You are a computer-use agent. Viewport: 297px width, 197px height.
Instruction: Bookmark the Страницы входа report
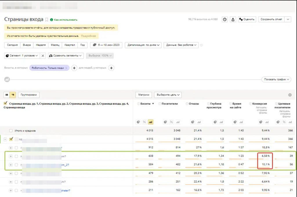click(47, 20)
